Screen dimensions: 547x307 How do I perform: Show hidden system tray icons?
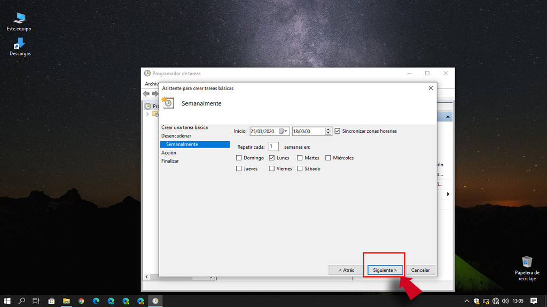pos(467,301)
